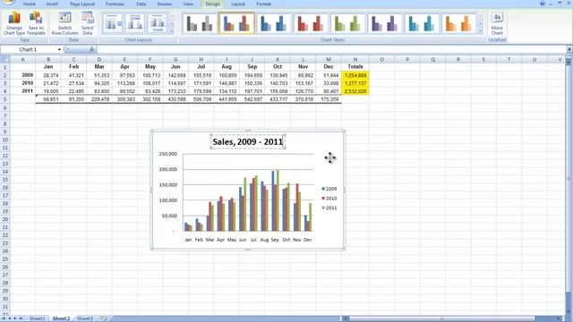Expand the Chart Styles gallery
The height and width of the screenshot is (322, 573).
pyautogui.click(x=481, y=31)
